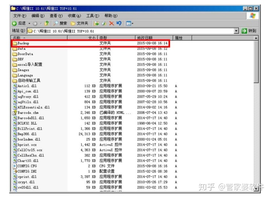
Task: Select the CONFIG.CFG file icon
Action: 15,166
